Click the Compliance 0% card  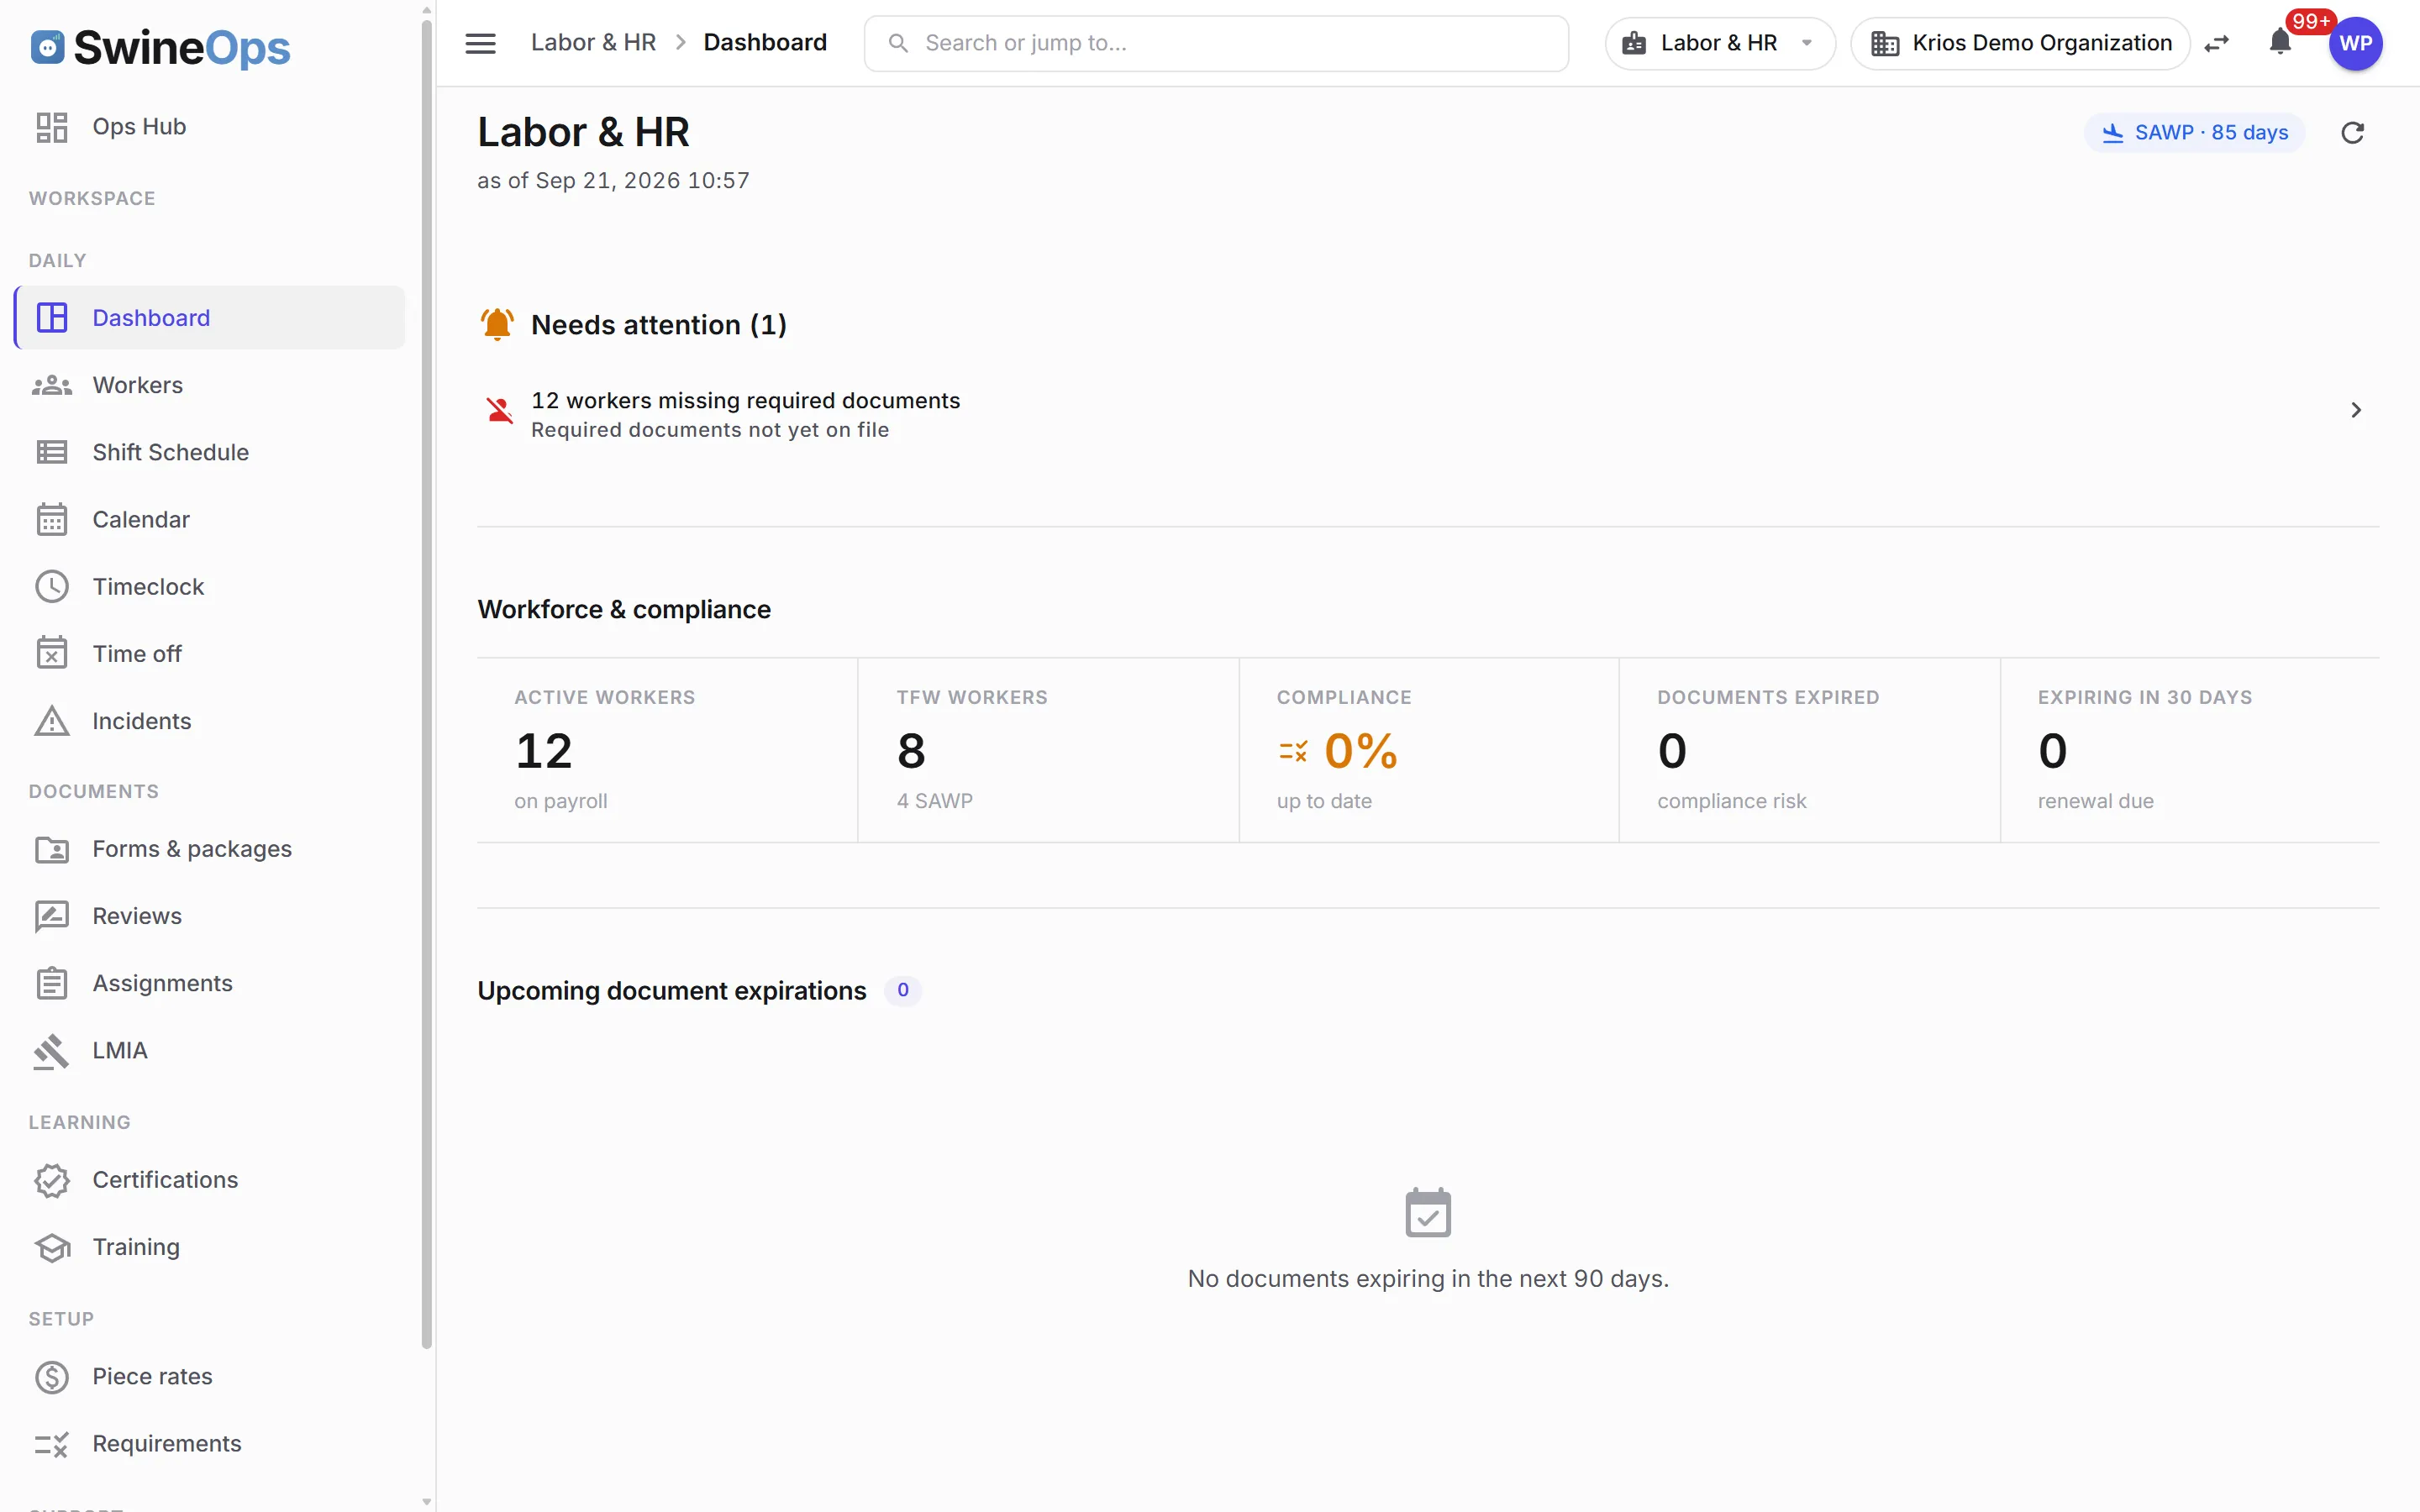(x=1429, y=750)
